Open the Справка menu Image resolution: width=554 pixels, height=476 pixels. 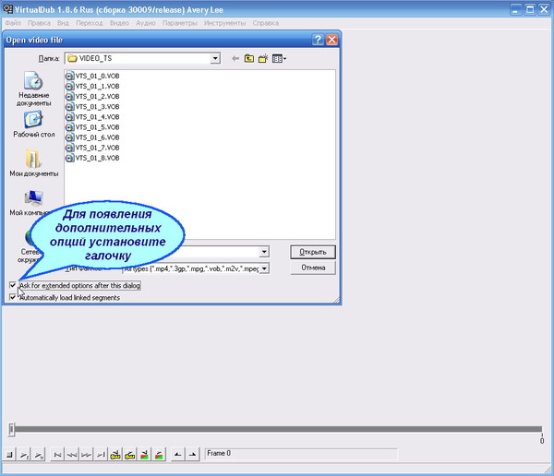click(265, 23)
